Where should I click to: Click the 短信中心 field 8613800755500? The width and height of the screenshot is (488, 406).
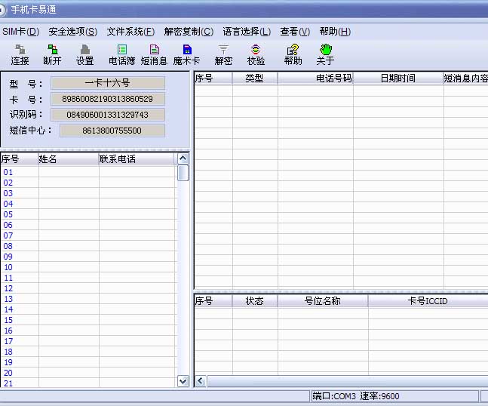[x=112, y=131]
